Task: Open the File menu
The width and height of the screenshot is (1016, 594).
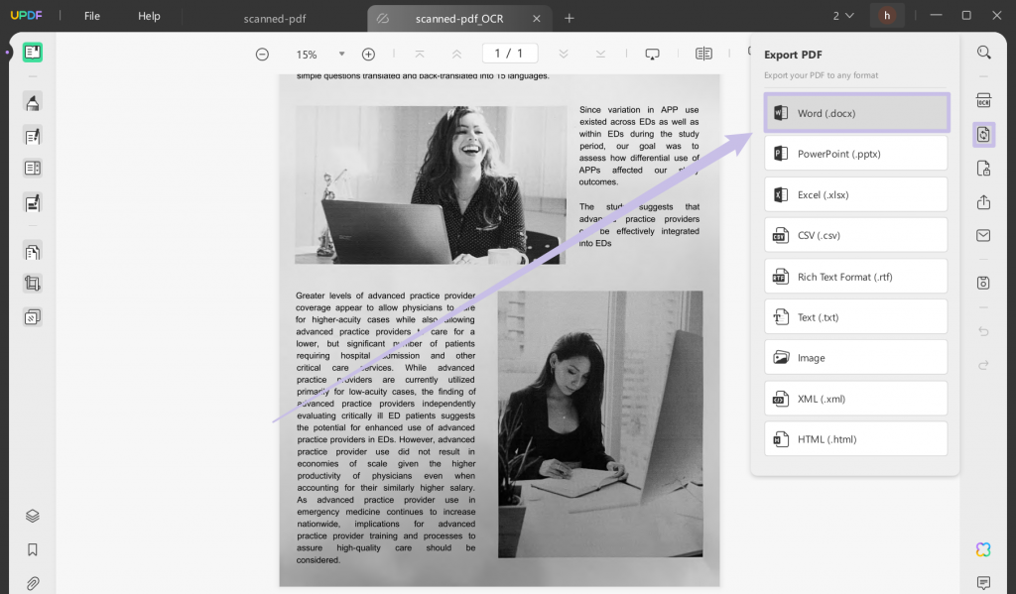Action: [92, 17]
